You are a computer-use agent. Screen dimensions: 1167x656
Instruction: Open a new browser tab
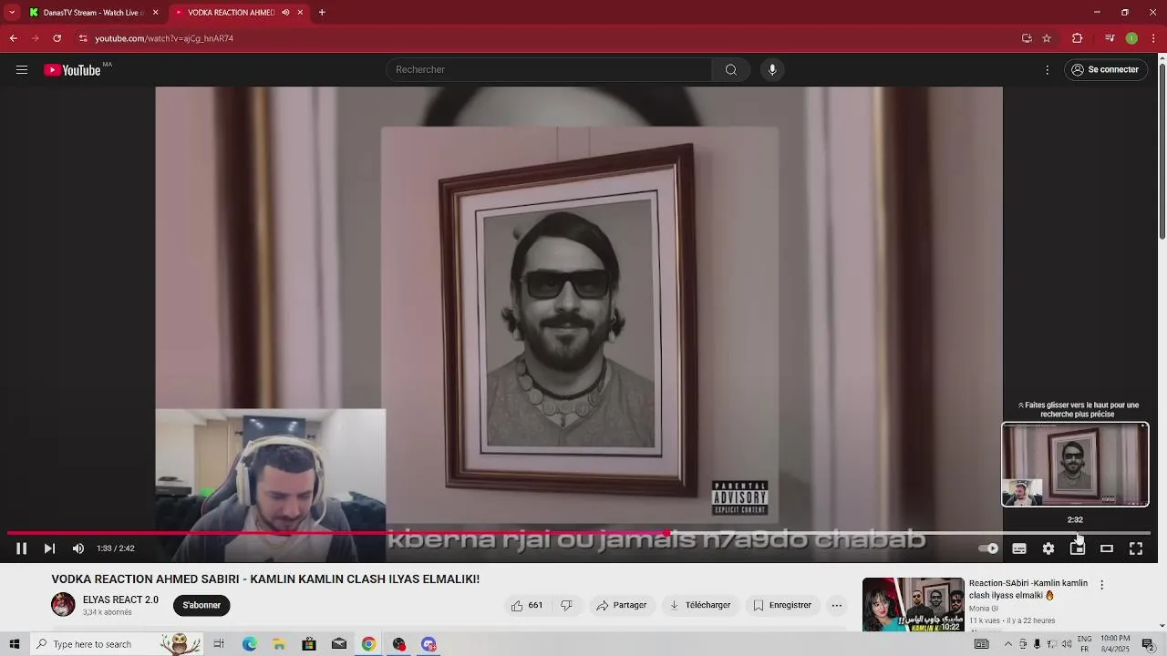point(322,13)
